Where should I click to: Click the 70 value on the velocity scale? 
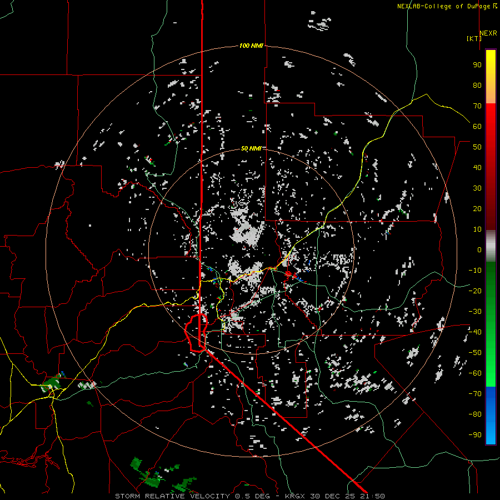tap(477, 106)
